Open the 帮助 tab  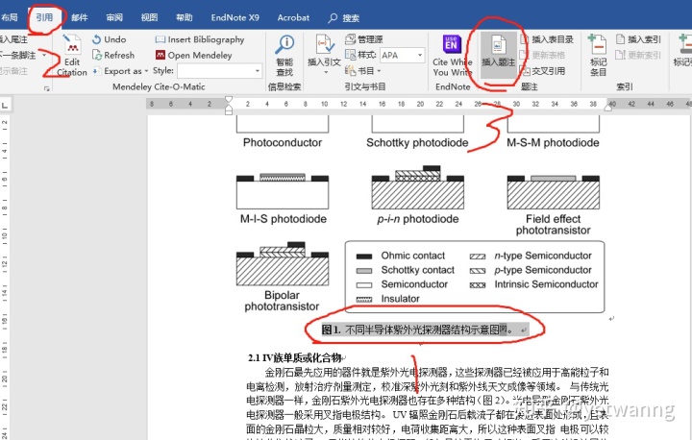[x=184, y=17]
